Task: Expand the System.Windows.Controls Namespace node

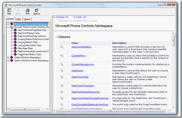Action: pos(8,60)
